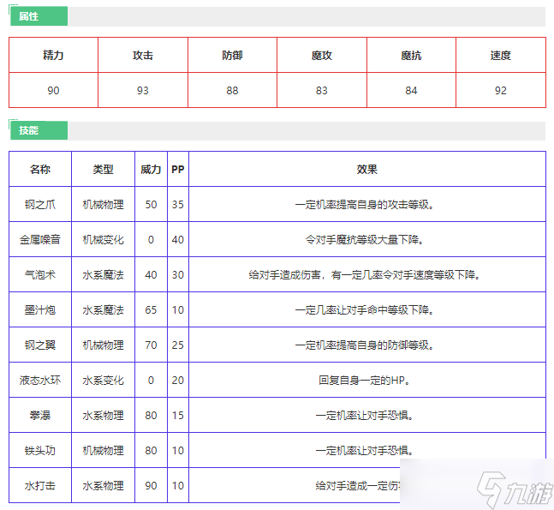Select the 防御 stat header cell
This screenshot has width=554, height=510.
tap(232, 55)
